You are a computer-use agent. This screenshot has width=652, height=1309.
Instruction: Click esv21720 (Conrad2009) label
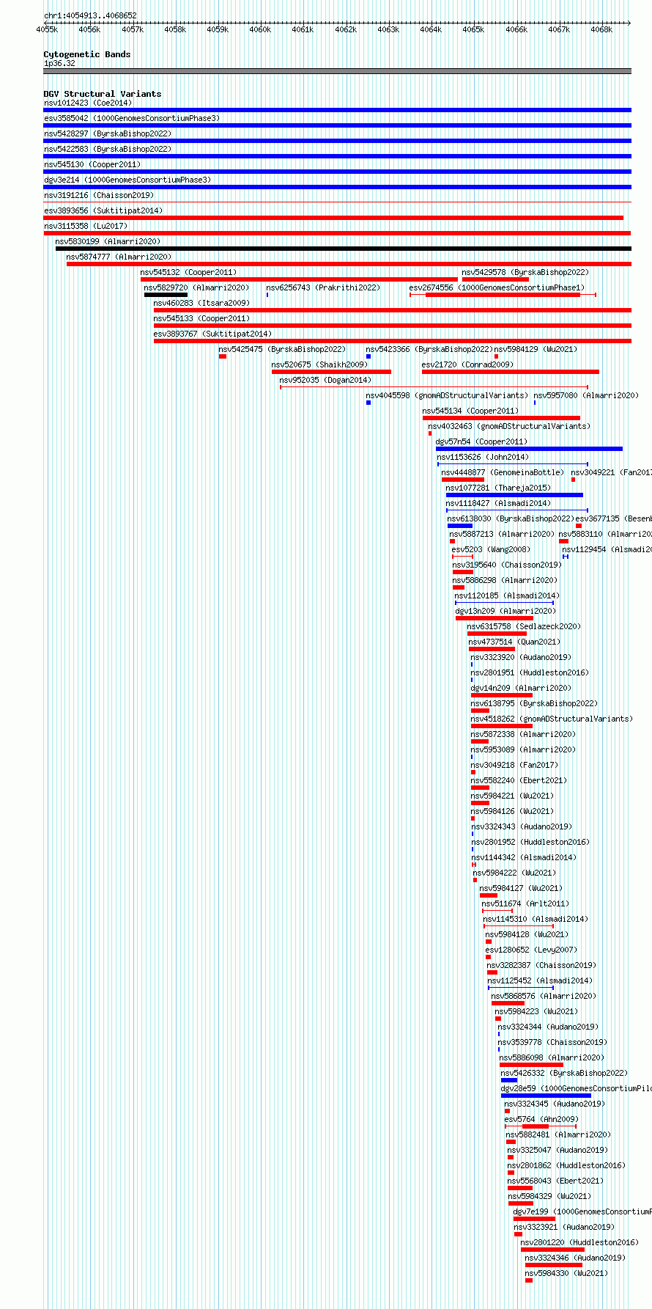coord(467,364)
